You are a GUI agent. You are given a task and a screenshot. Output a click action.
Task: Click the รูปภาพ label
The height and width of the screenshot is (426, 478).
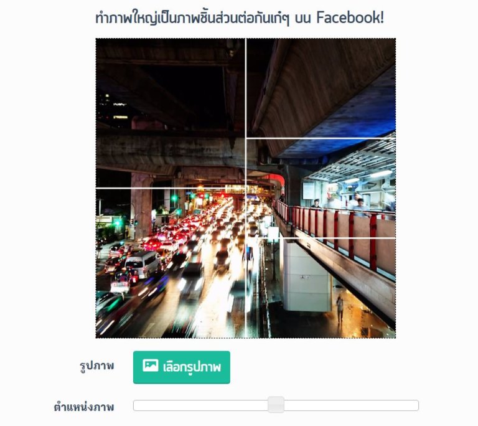click(x=97, y=366)
